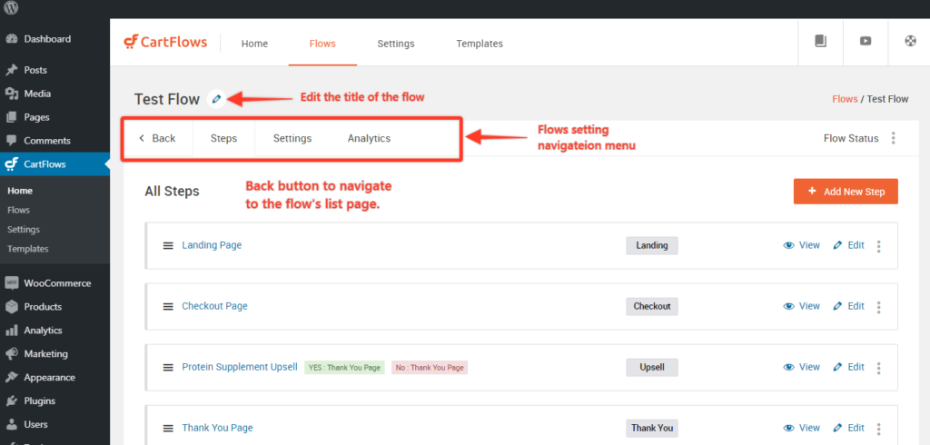Screen dimensions: 930x445
Task: Click Add New Step button
Action: tap(846, 192)
